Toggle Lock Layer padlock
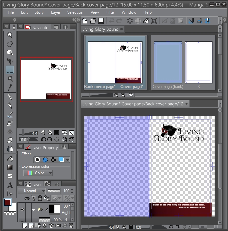 [40, 198]
